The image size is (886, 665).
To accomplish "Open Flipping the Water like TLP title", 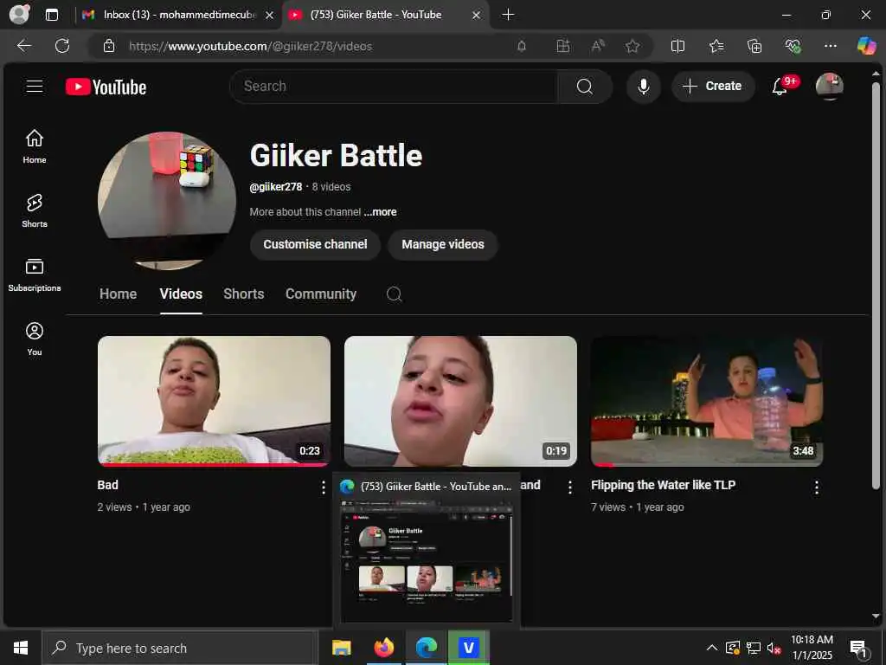I will click(663, 485).
